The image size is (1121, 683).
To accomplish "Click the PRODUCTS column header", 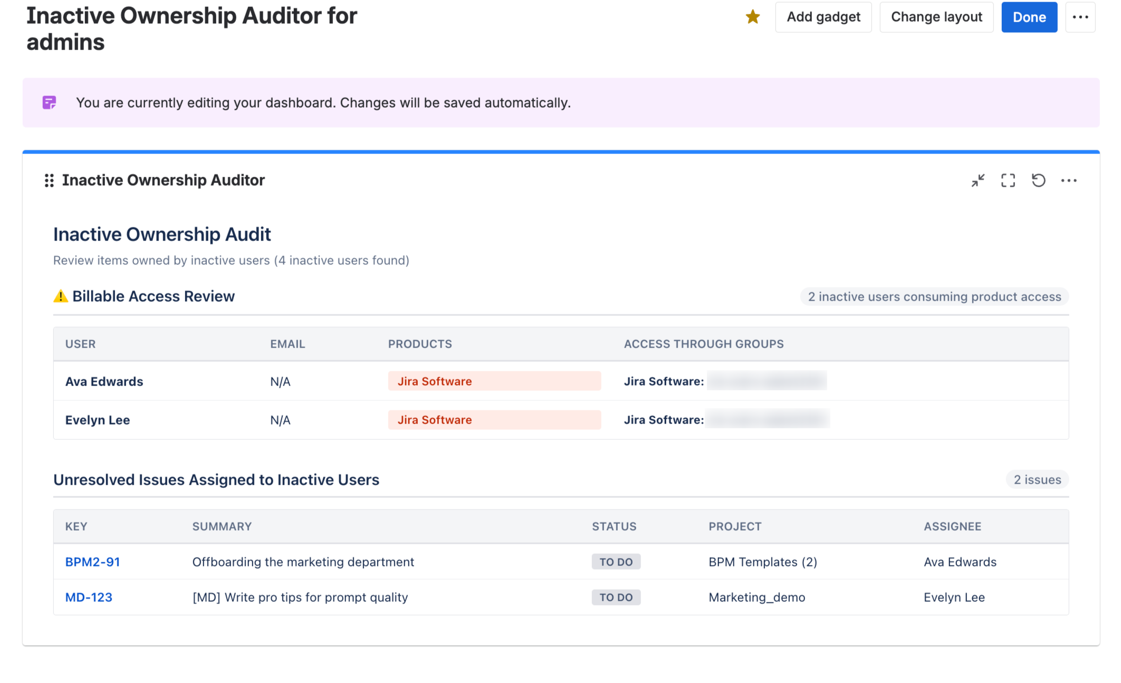I will [x=420, y=344].
